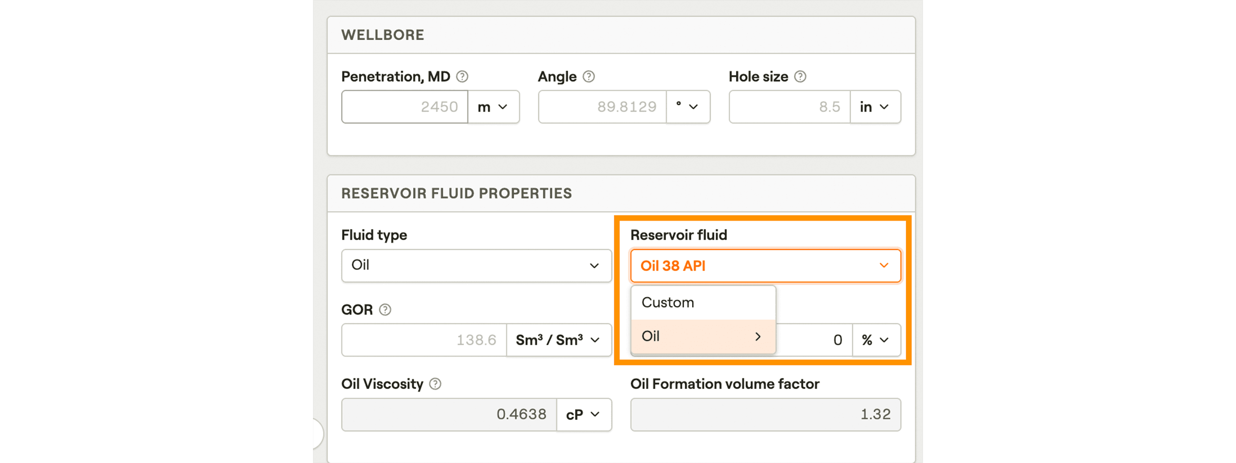Open the Oil Viscosity cP unit dropdown
The image size is (1236, 463).
584,415
